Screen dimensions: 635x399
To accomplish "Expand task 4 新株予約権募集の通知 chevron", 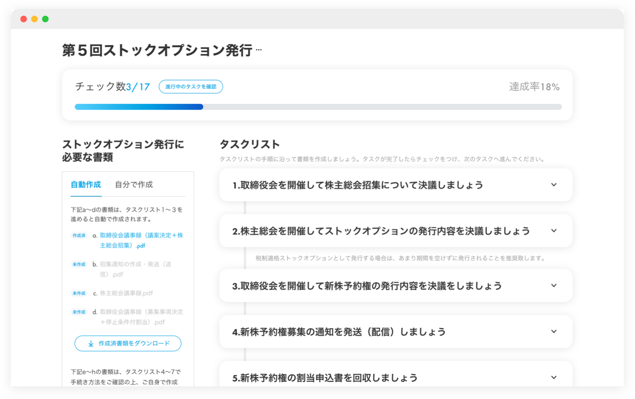I will click(554, 332).
